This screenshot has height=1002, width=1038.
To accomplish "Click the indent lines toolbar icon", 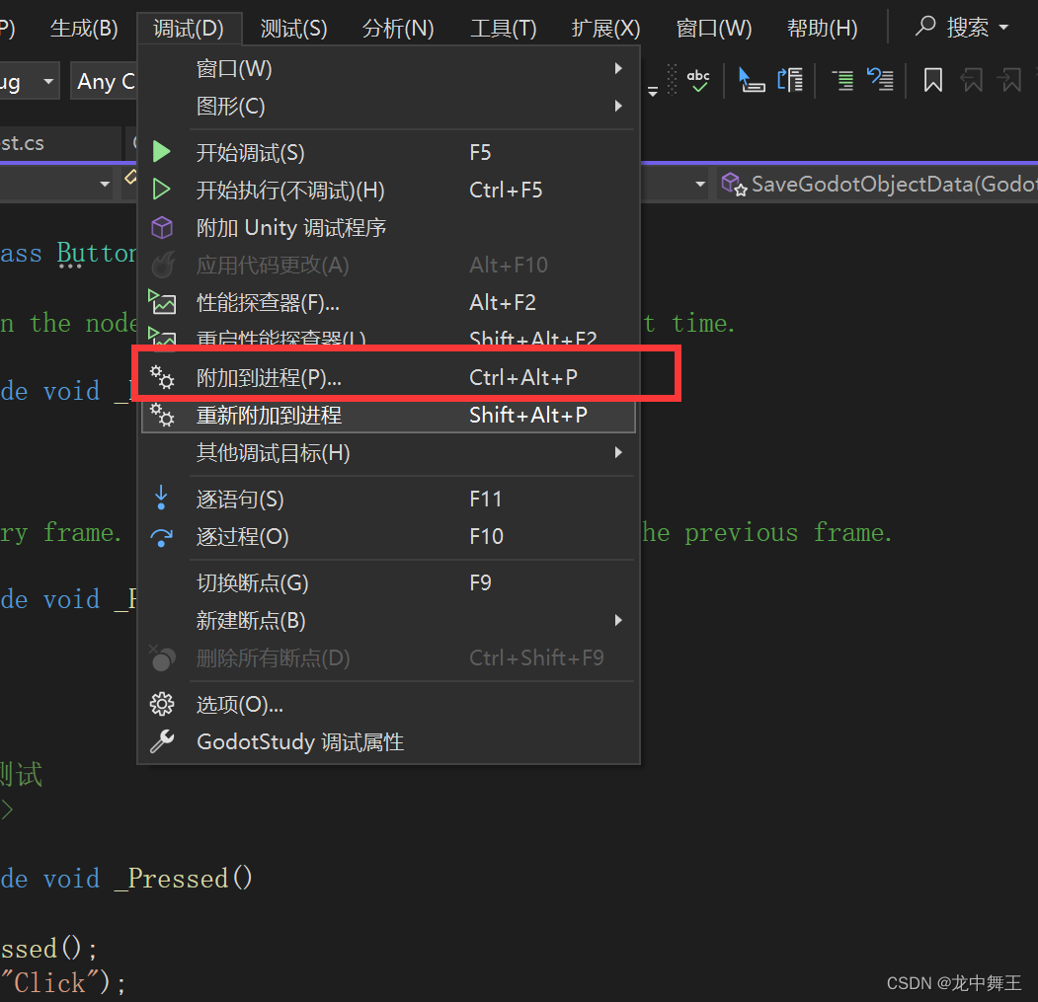I will point(842,81).
